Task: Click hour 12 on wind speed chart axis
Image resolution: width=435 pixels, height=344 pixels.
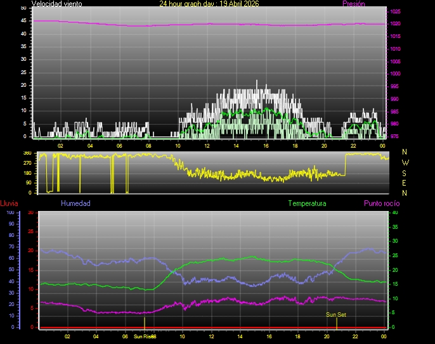Action: (207, 146)
